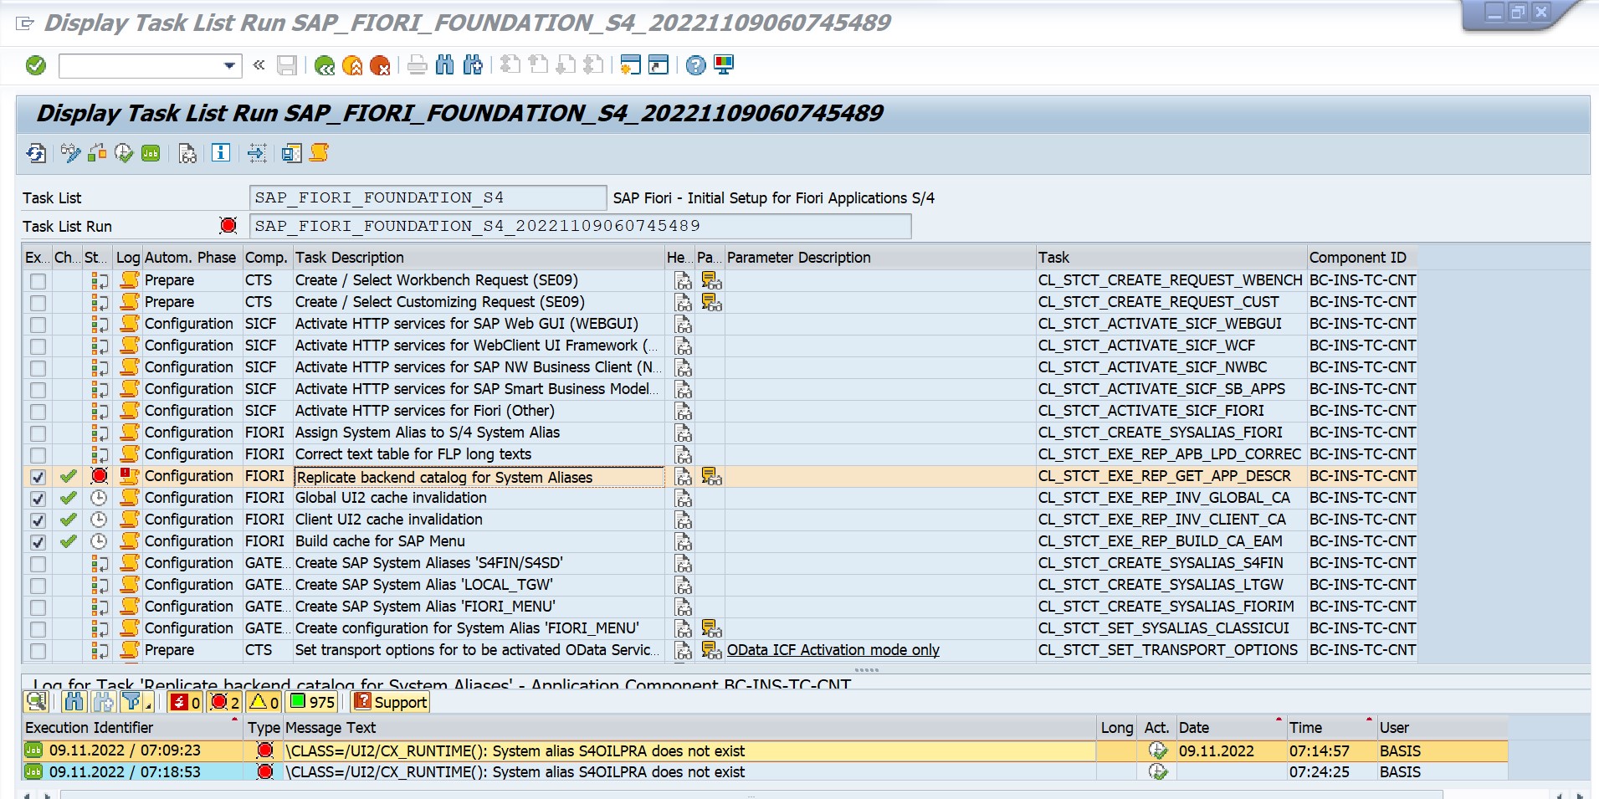Click the Find Next binoculars-plus icon
This screenshot has width=1599, height=799.
tap(473, 64)
